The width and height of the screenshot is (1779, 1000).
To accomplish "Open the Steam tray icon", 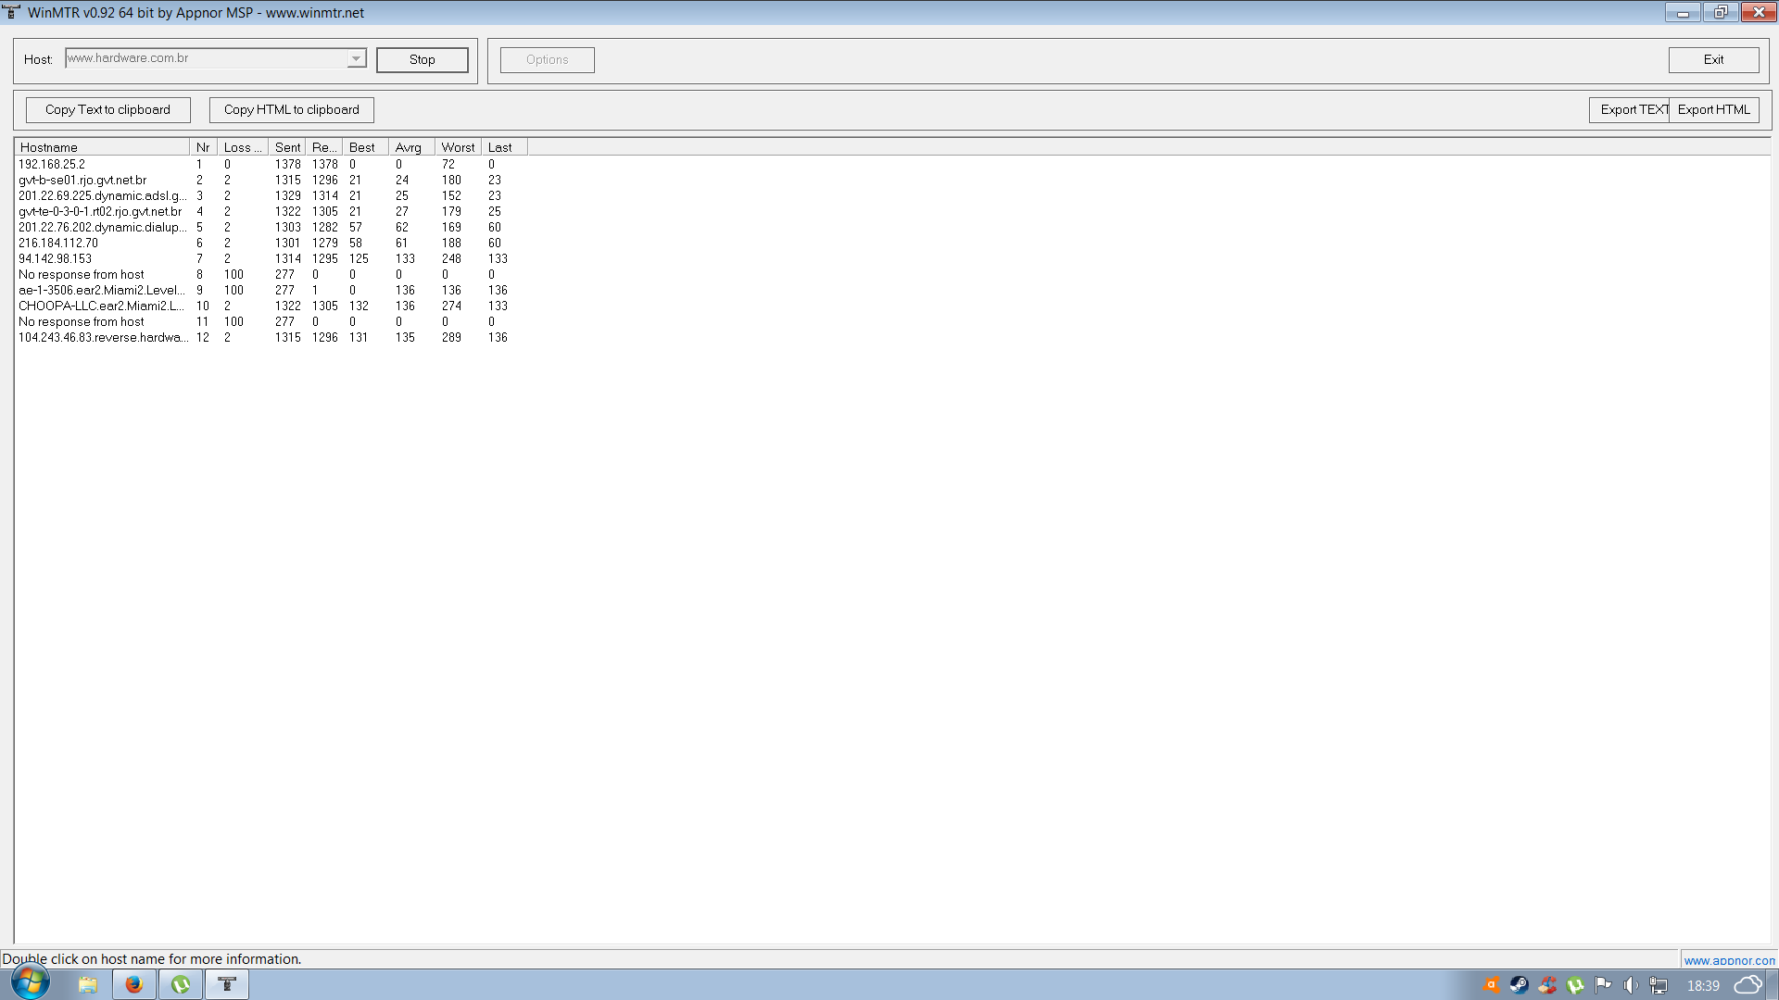I will click(x=1519, y=985).
